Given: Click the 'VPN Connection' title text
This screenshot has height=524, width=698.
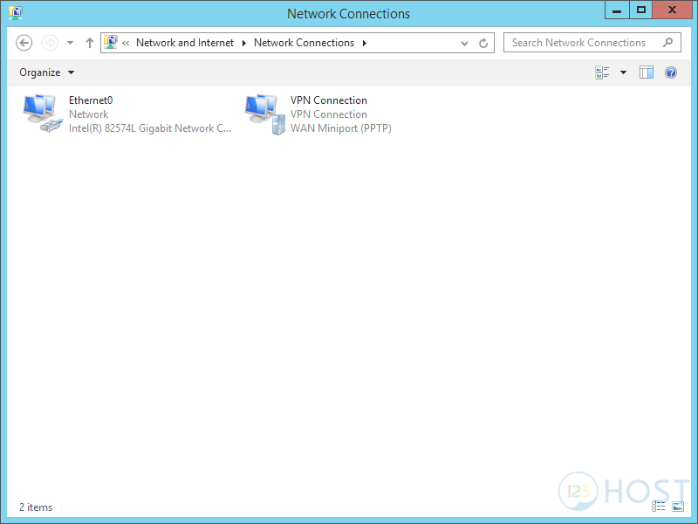Looking at the screenshot, I should pyautogui.click(x=329, y=100).
